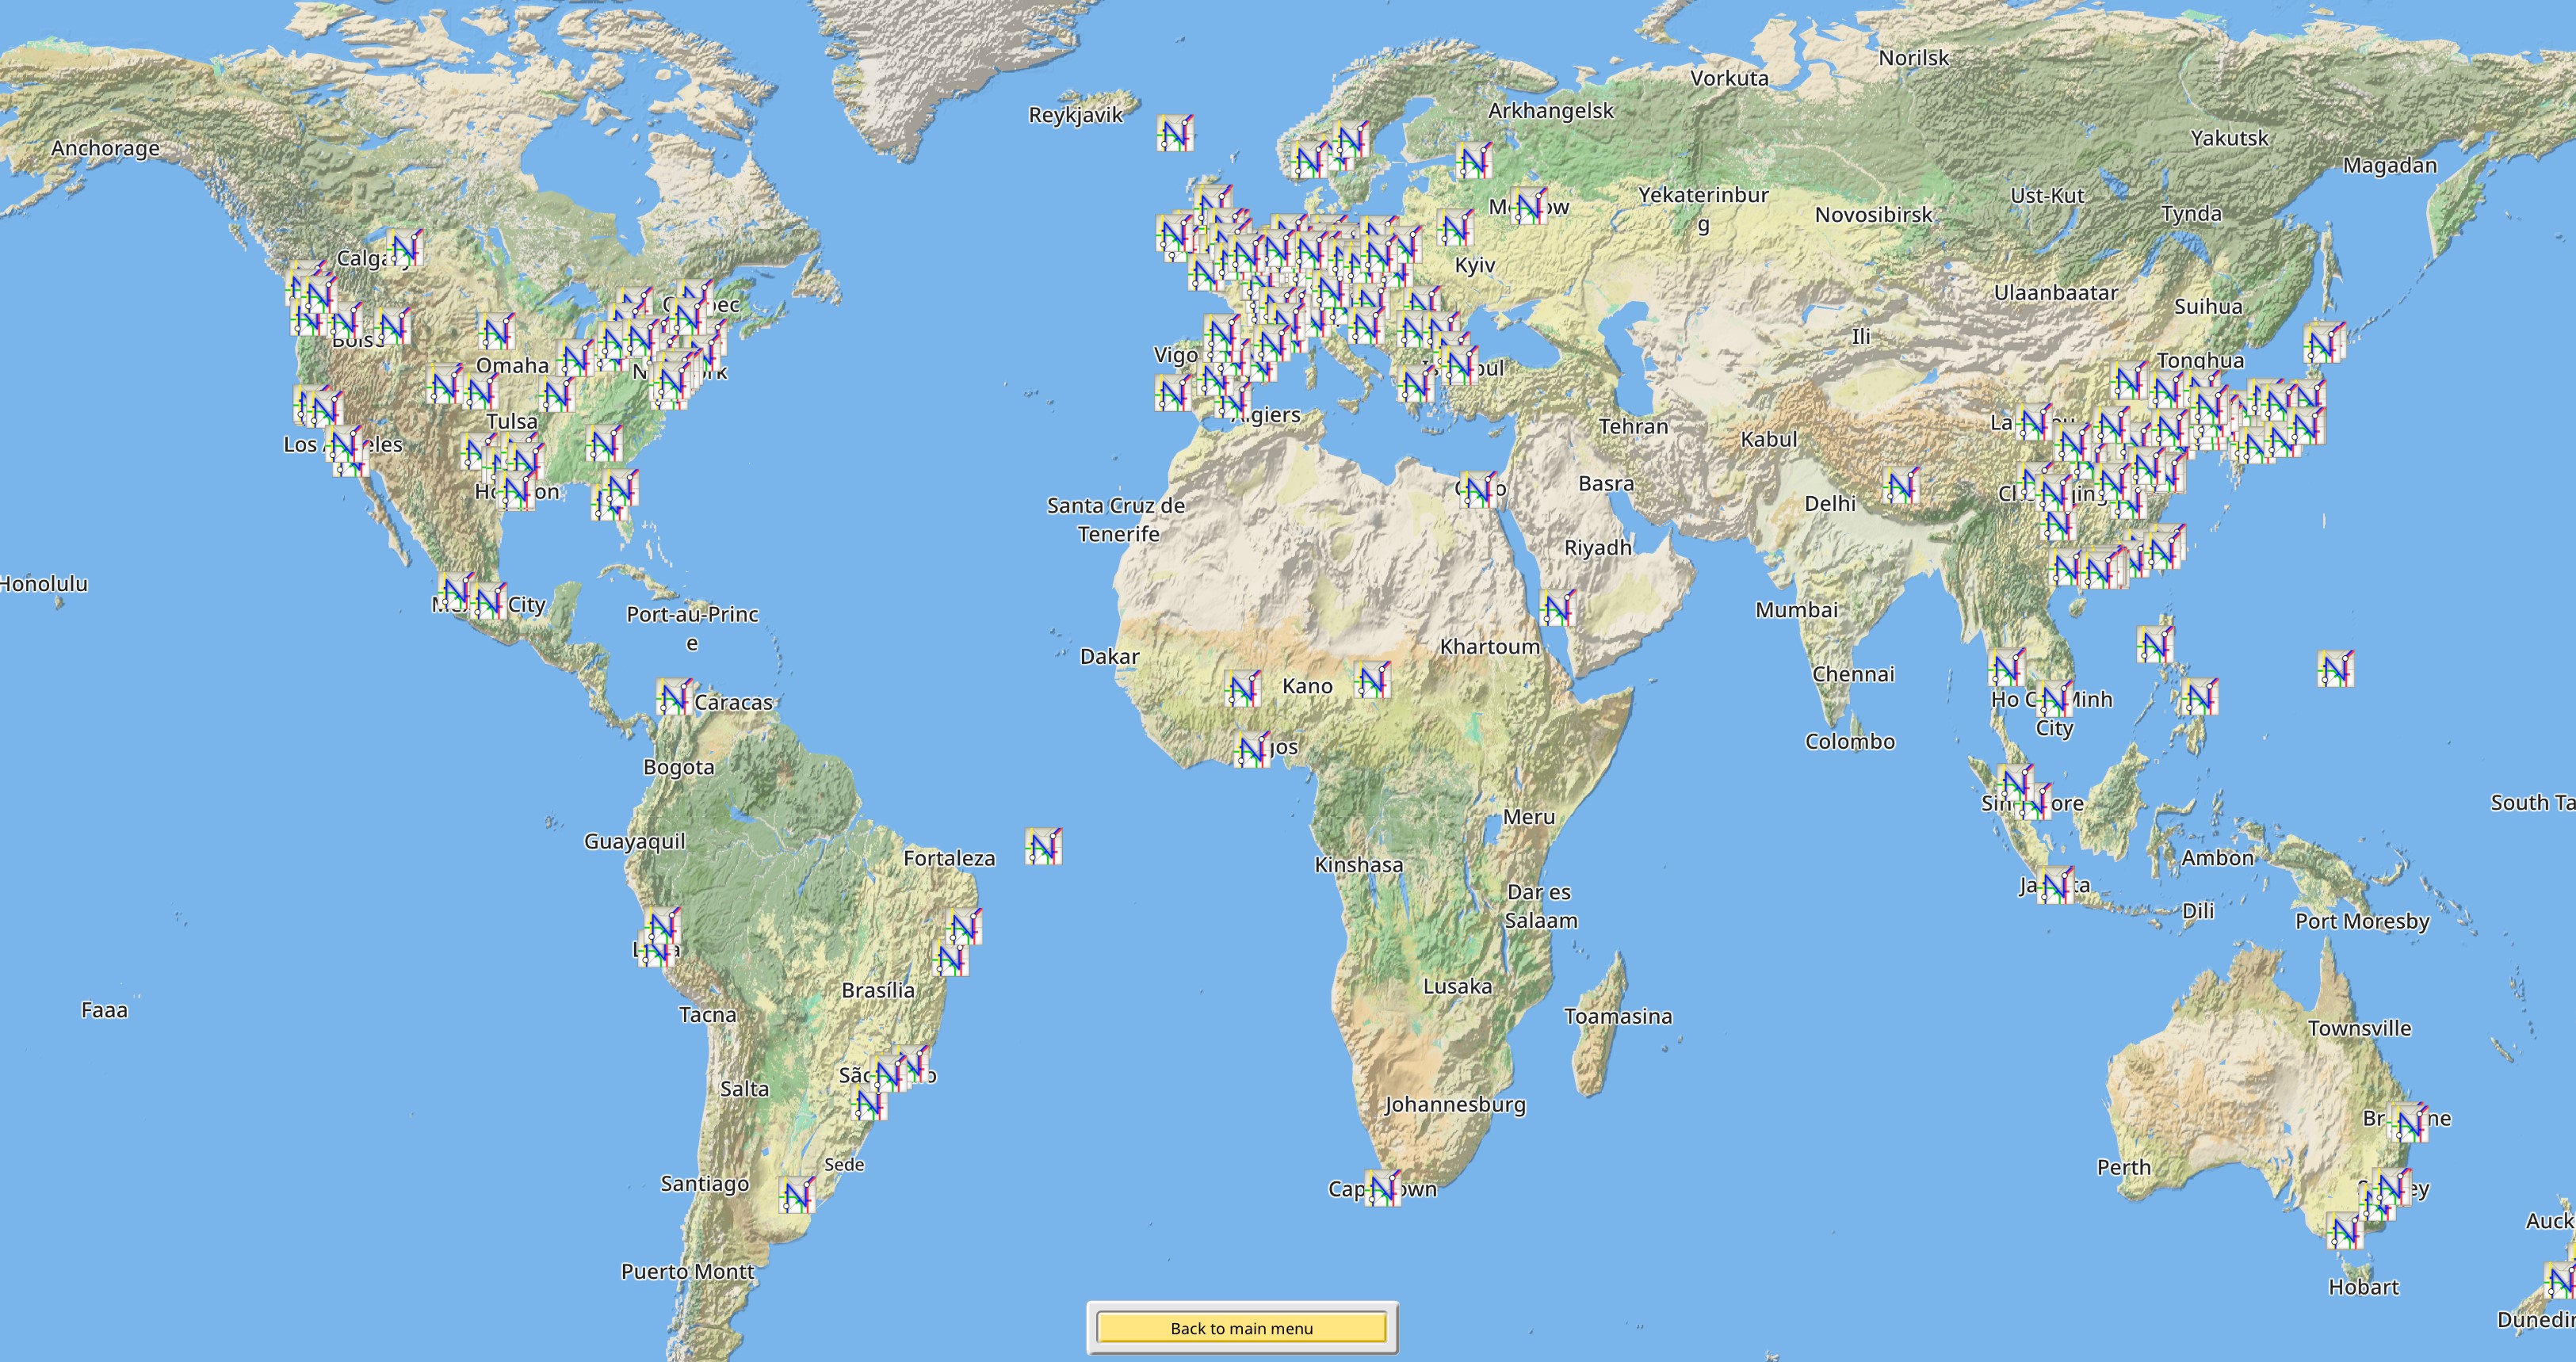This screenshot has width=2576, height=1362.
Task: Open the map marker next to Calgary
Action: (x=404, y=248)
